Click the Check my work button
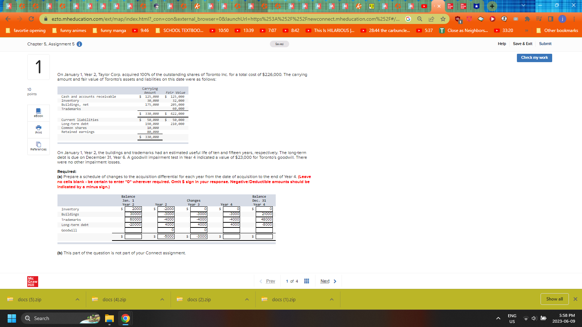 534,58
